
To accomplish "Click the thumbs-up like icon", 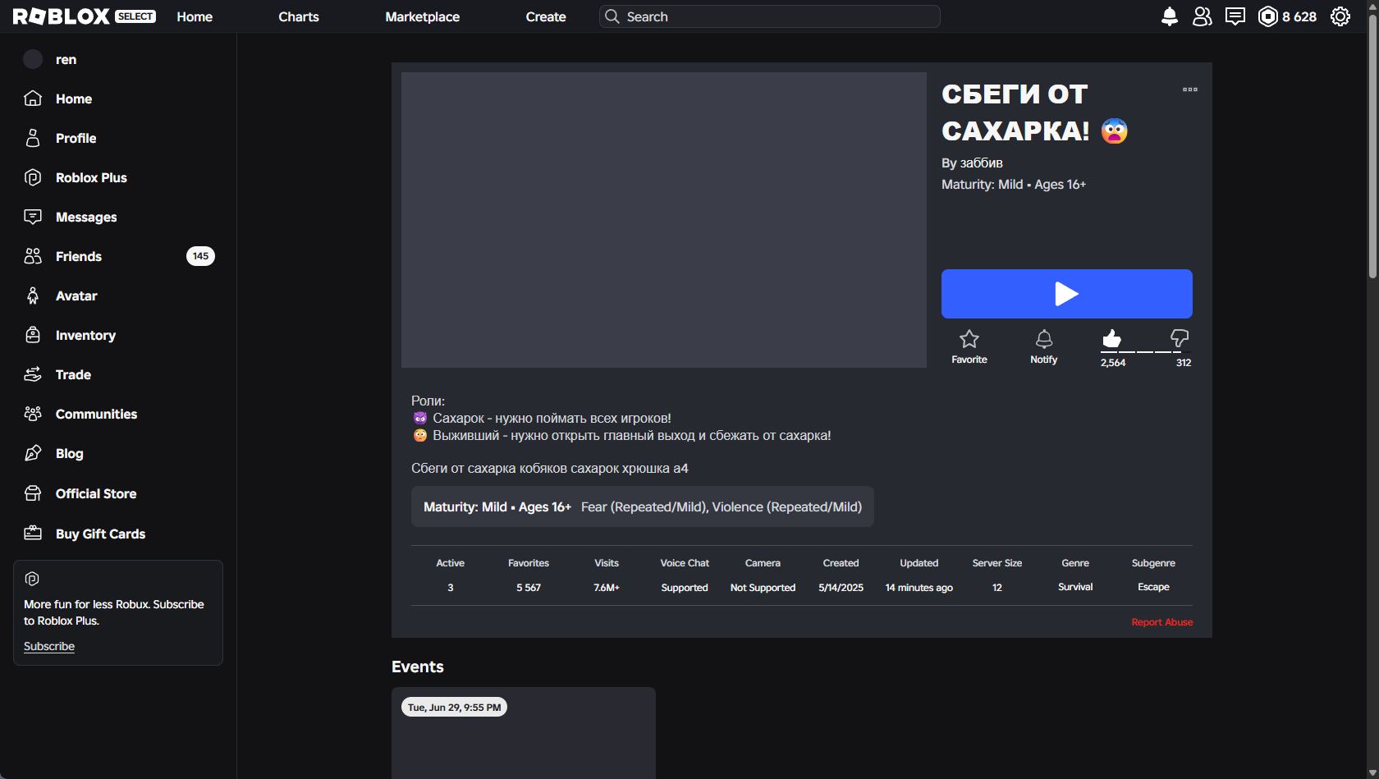I will (x=1111, y=338).
